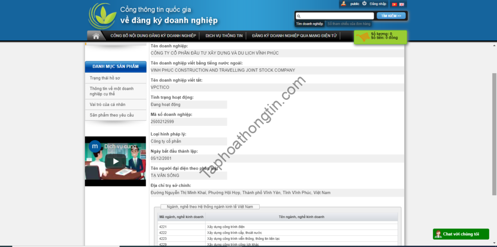Click the public account link
The image size is (497, 247).
tap(355, 4)
